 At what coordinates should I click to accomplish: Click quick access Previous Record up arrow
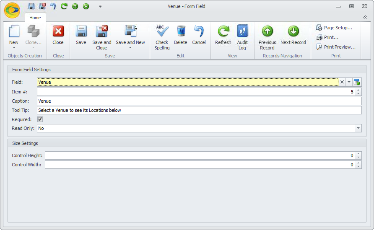click(75, 6)
